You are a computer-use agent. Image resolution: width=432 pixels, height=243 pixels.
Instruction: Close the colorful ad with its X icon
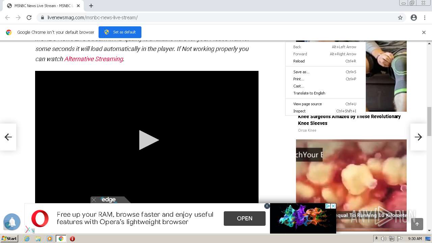(x=333, y=206)
